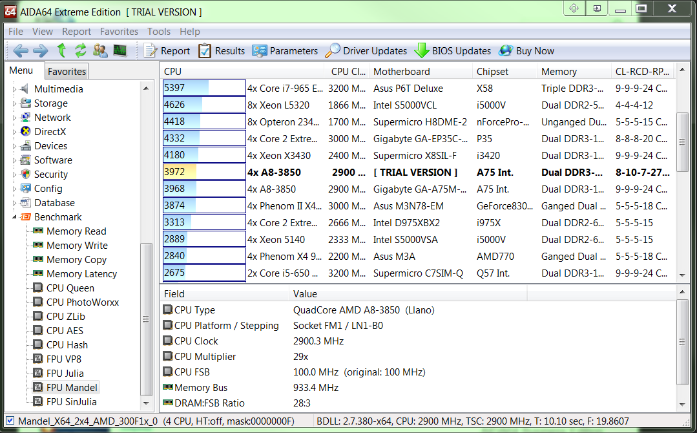Click the Config monitor icon
Image resolution: width=697 pixels, height=433 pixels.
26,189
